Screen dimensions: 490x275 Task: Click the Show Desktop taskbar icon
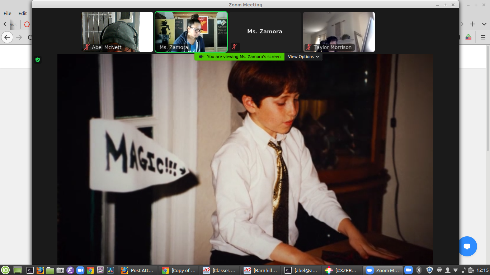tap(18, 270)
